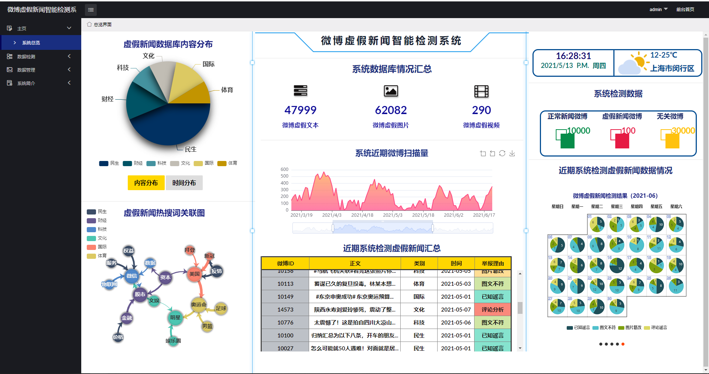Click the 微博虚假视频 film icon
The height and width of the screenshot is (374, 709).
tap(481, 91)
